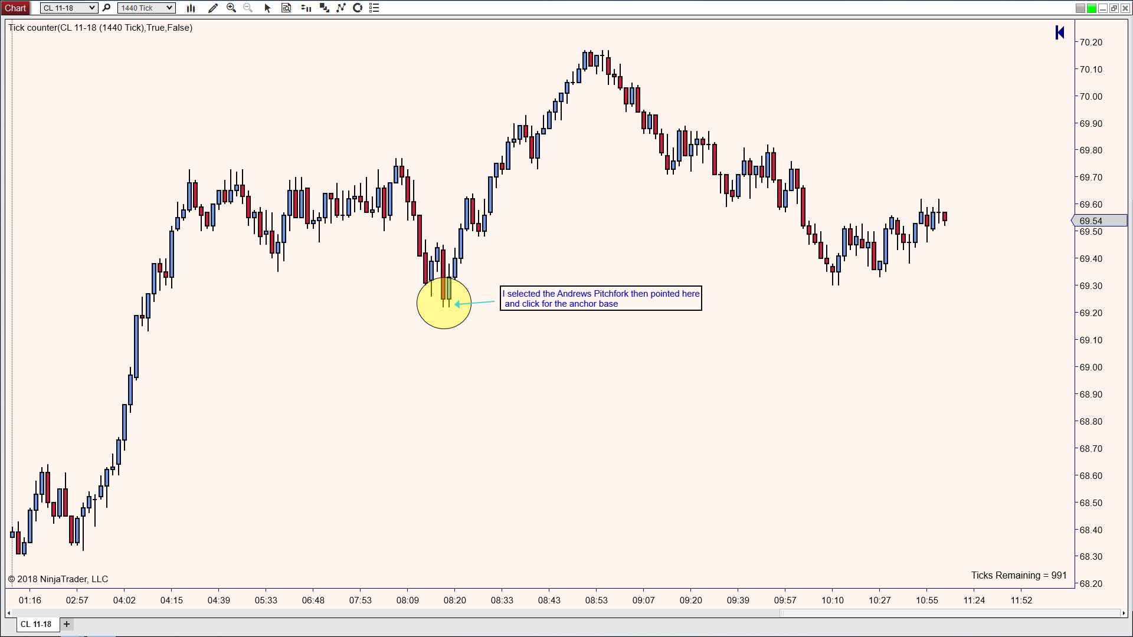Add a new tab with plus button
The width and height of the screenshot is (1133, 637).
(67, 624)
